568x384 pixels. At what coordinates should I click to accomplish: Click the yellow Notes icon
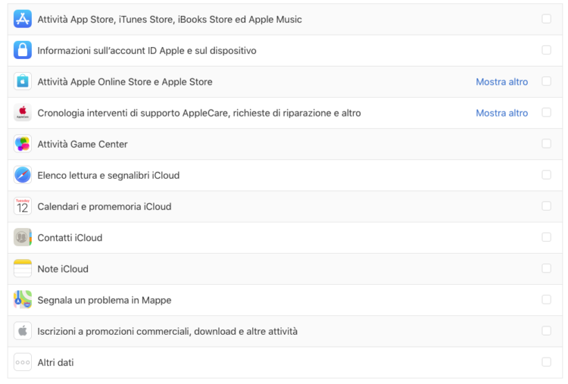(23, 268)
